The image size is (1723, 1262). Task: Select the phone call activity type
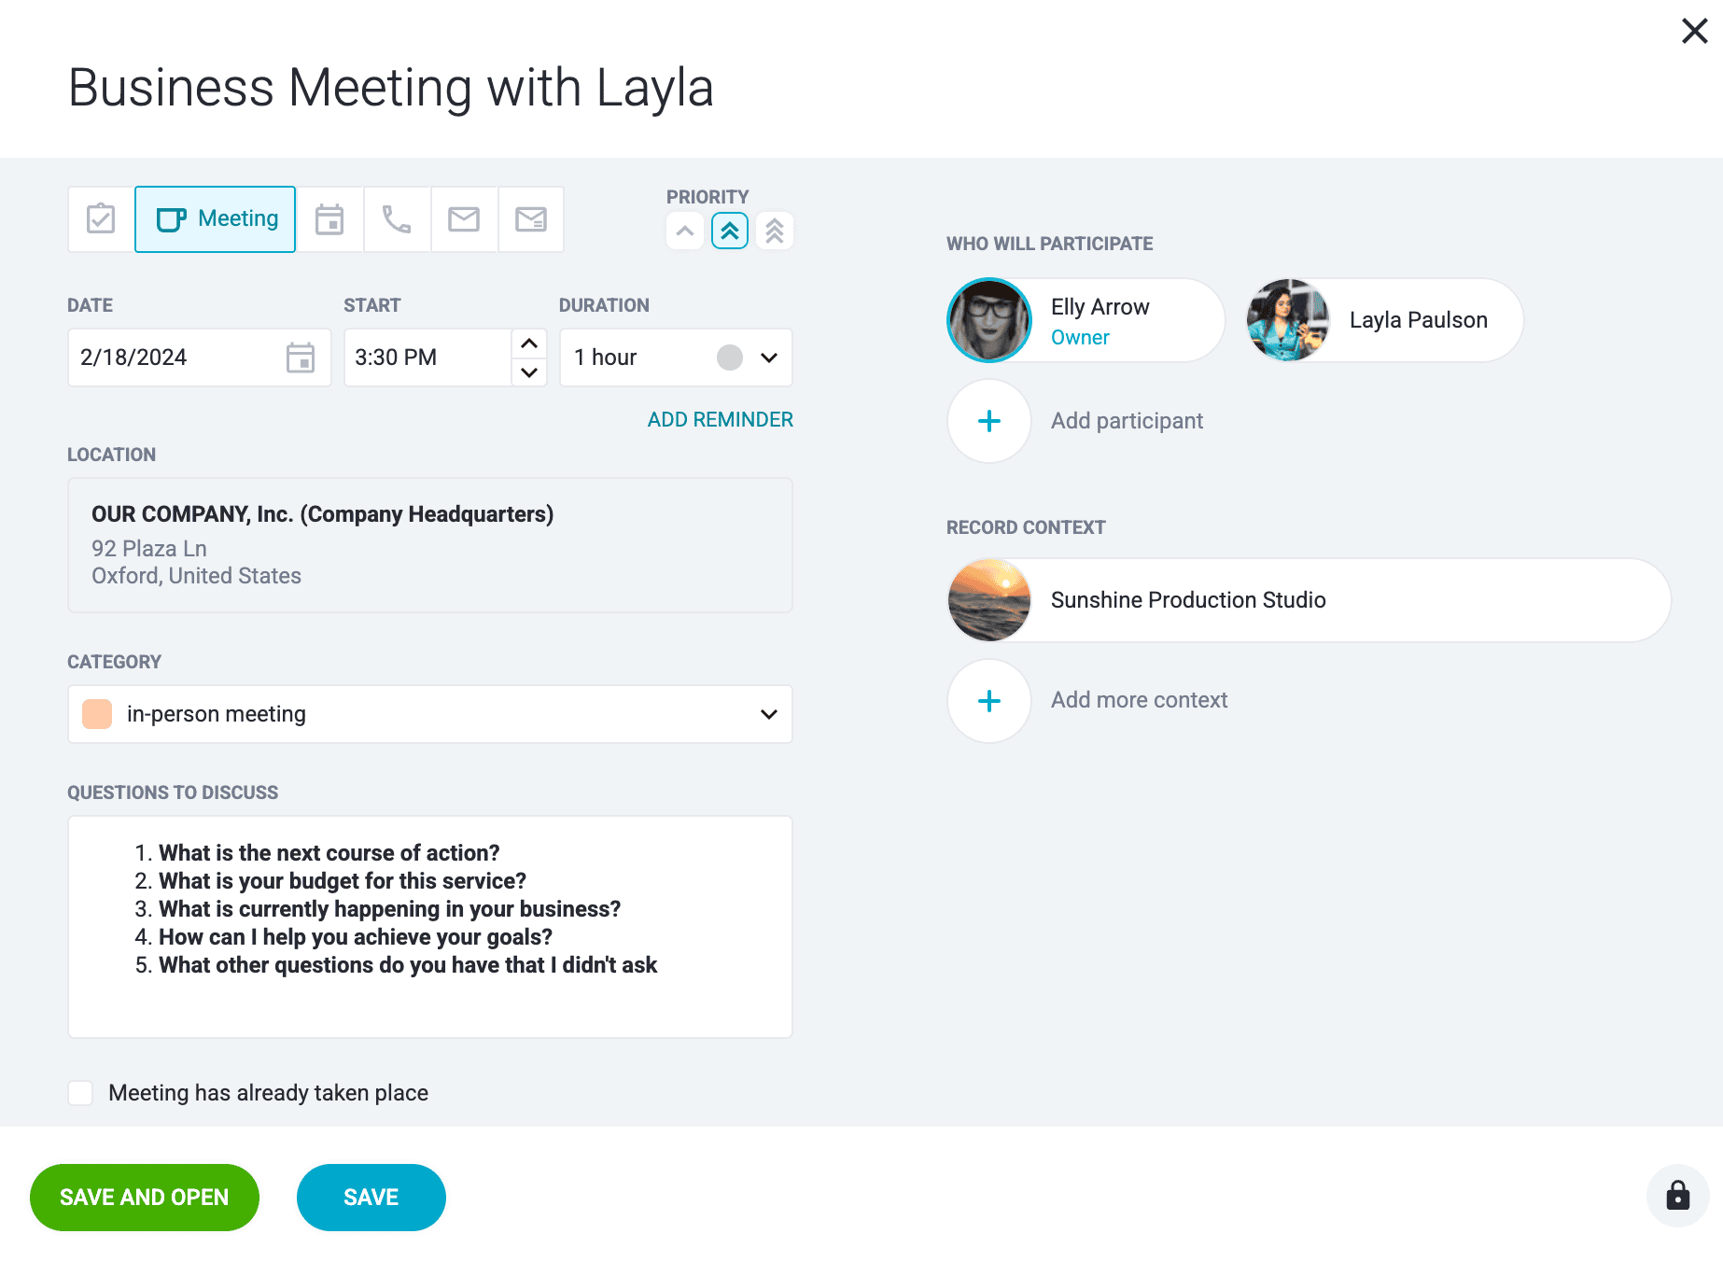[x=397, y=219]
